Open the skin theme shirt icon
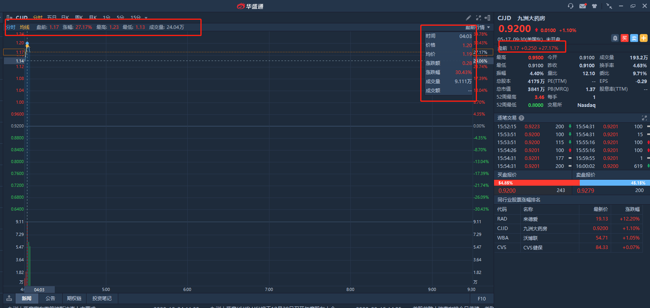 click(x=594, y=6)
